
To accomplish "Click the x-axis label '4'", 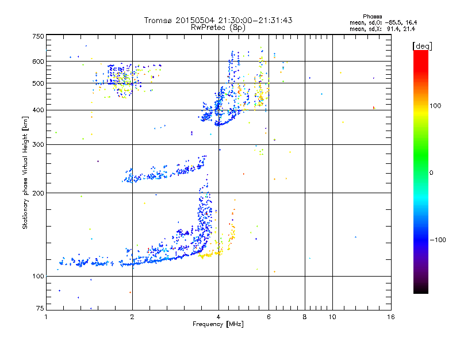I will coord(218,317).
